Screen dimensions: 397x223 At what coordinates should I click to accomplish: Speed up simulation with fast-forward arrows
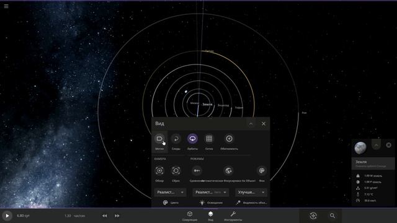[x=117, y=216]
